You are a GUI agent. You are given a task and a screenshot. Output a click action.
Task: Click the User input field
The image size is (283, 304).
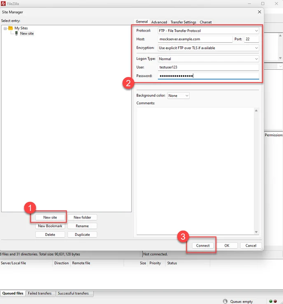pyautogui.click(x=209, y=67)
